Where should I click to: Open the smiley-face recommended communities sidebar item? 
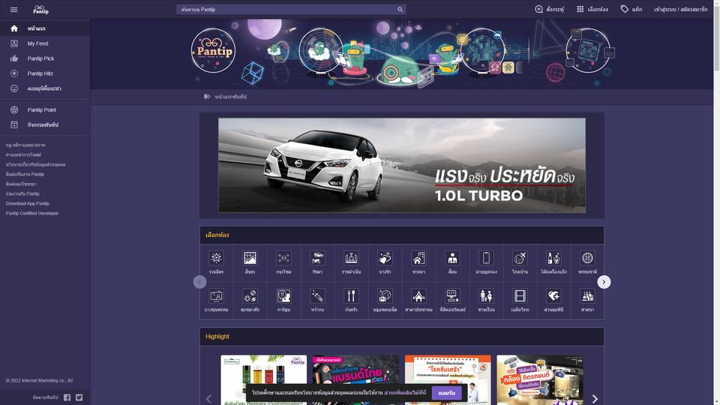[45, 88]
